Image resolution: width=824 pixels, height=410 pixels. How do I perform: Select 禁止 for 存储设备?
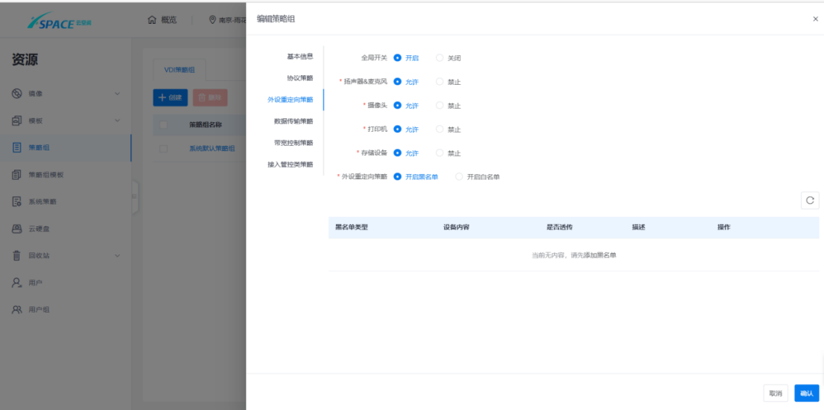(440, 153)
